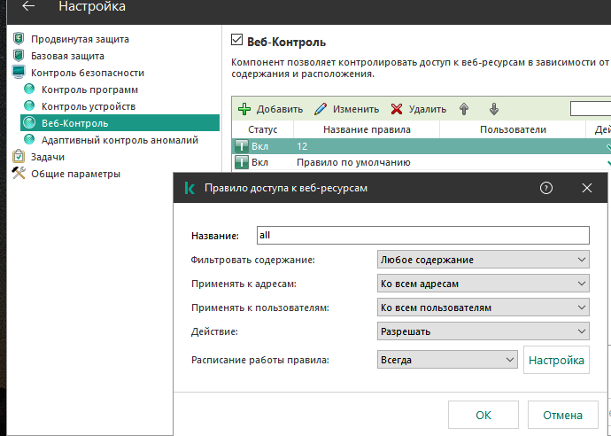Click the schedule Настройка button

coord(556,360)
